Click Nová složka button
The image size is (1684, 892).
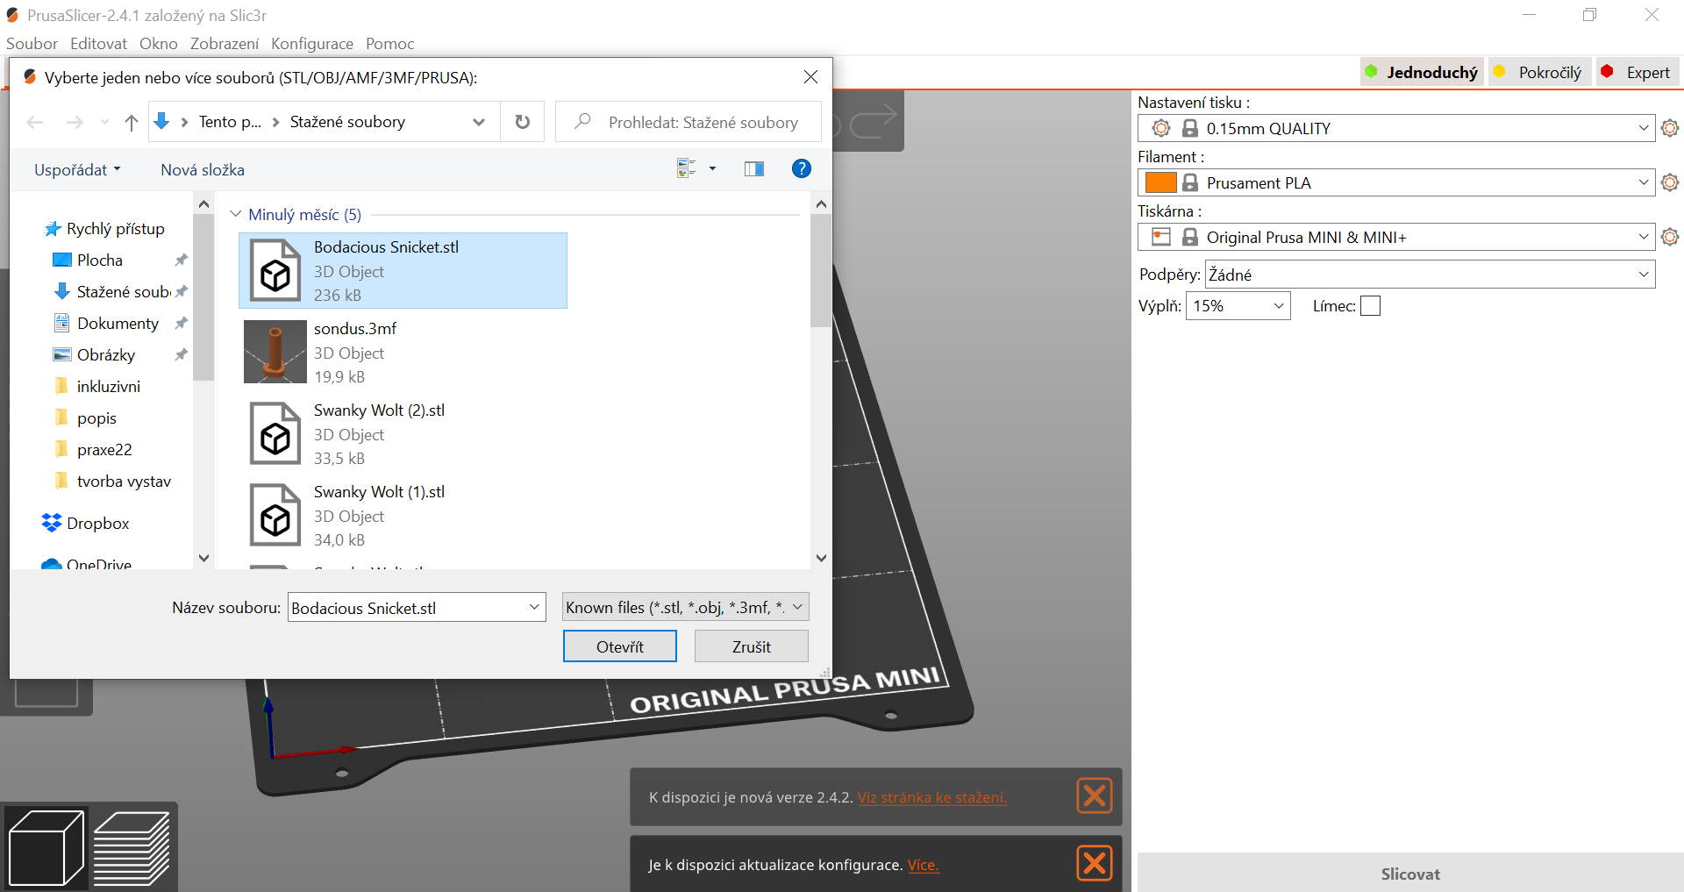point(203,170)
